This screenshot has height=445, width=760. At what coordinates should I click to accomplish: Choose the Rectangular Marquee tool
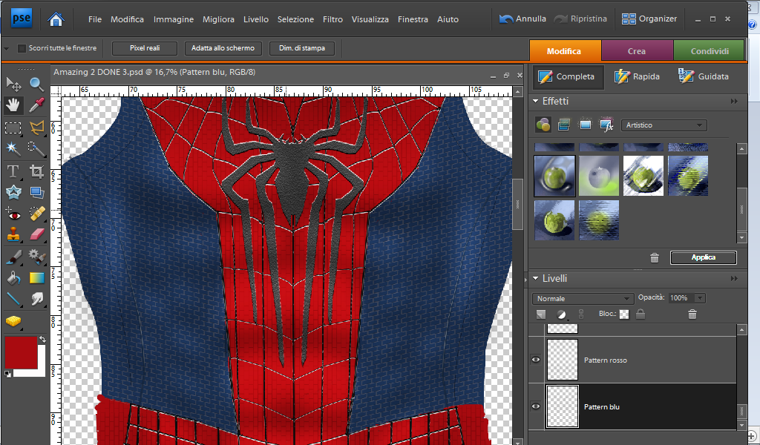(13, 128)
